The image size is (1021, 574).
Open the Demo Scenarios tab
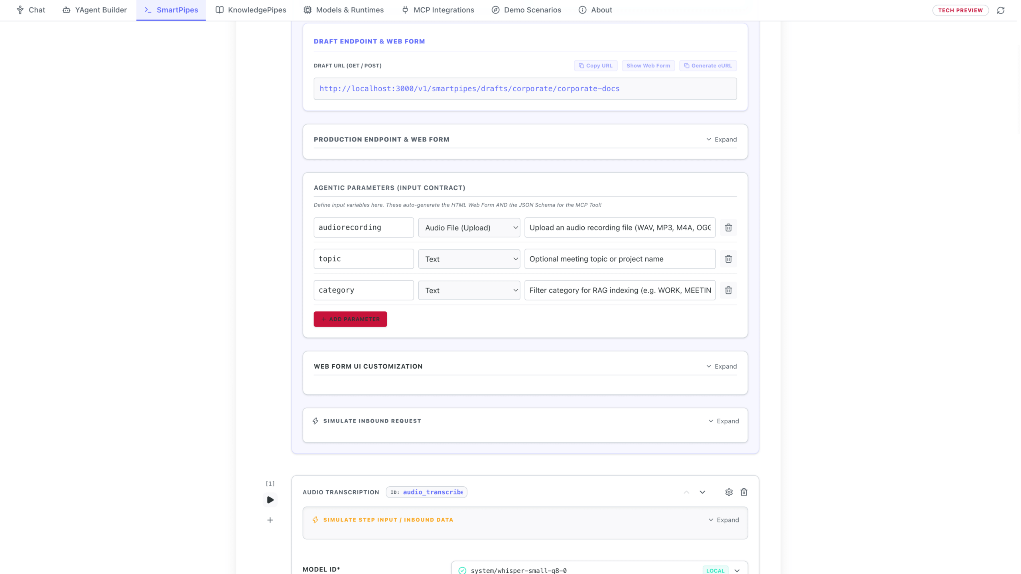pos(526,10)
